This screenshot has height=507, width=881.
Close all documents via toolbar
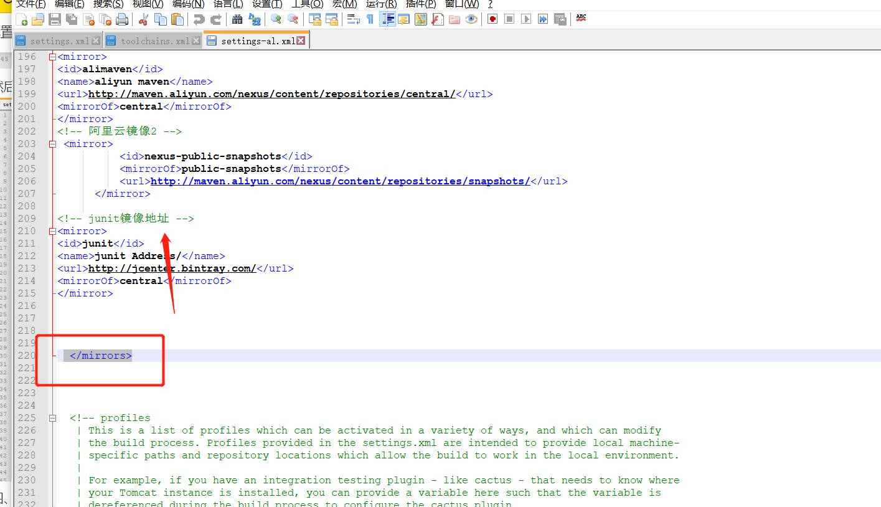105,19
